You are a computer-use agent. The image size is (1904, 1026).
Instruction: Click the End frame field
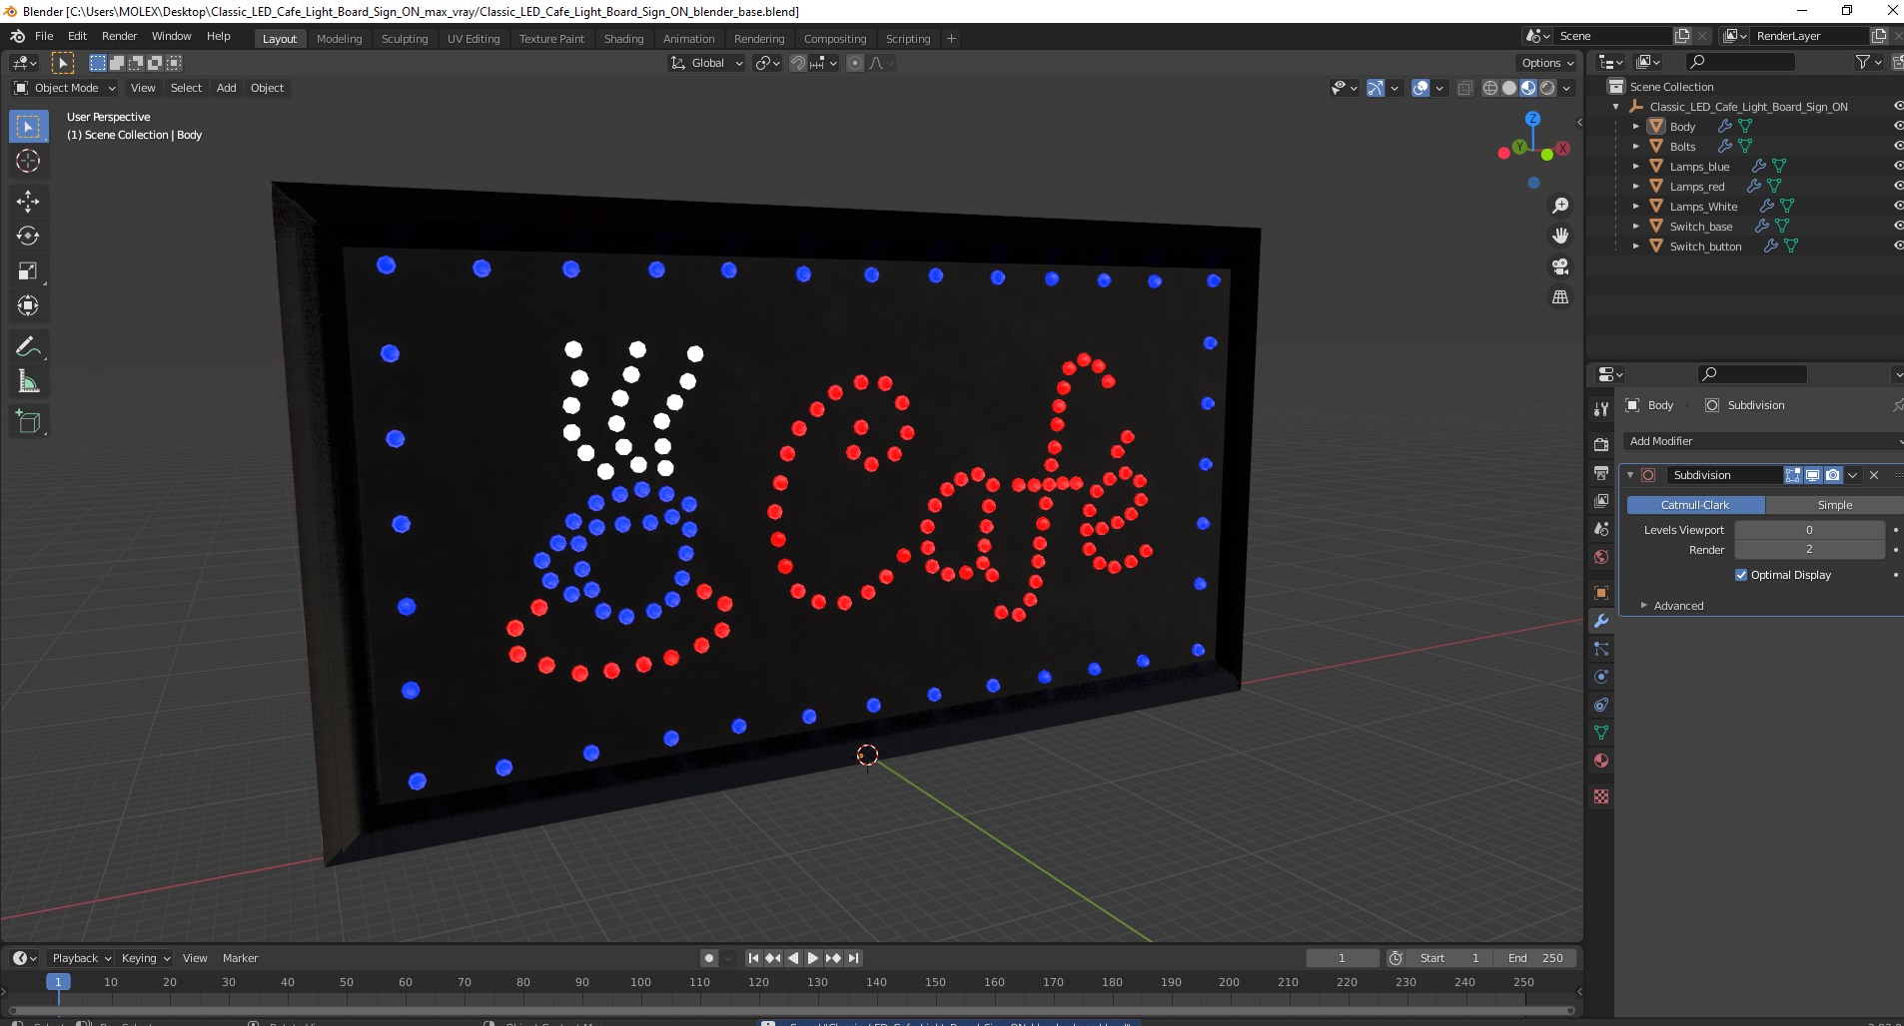pos(1535,958)
